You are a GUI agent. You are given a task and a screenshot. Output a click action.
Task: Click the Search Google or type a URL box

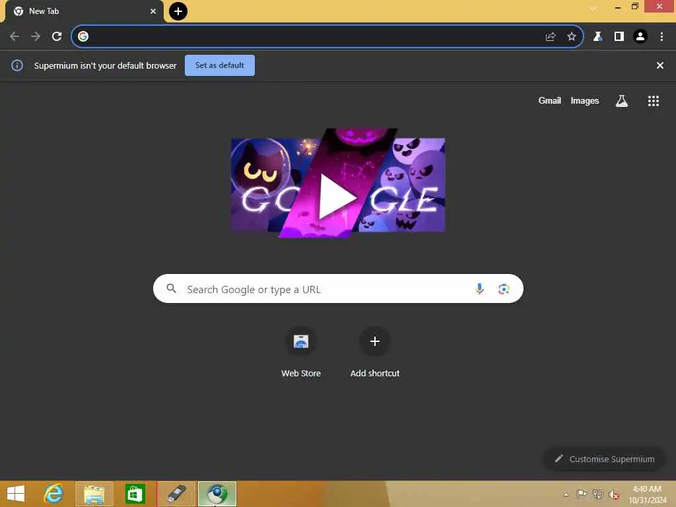(338, 288)
